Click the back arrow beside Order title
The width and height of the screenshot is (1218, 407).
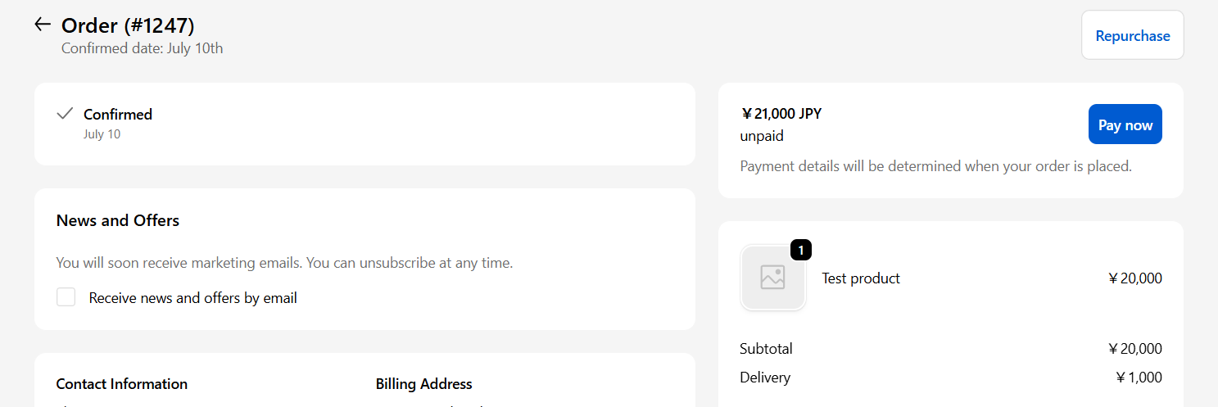point(43,25)
